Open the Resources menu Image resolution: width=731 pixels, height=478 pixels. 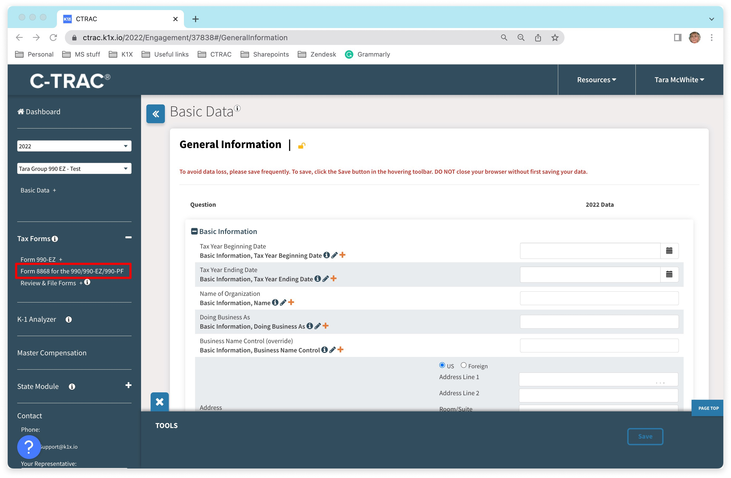(x=596, y=80)
